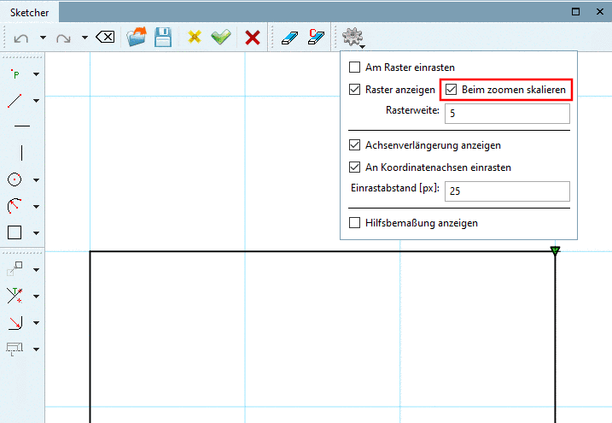Select the eraser with red C icon
The height and width of the screenshot is (423, 612).
pos(316,37)
